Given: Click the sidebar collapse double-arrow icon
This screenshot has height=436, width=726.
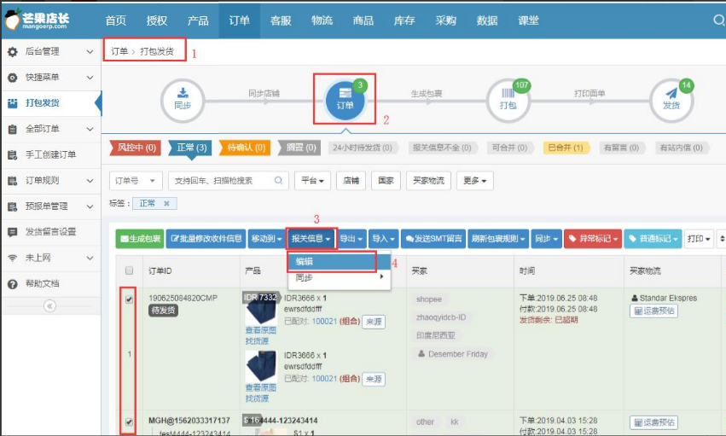Looking at the screenshot, I should pos(49,305).
